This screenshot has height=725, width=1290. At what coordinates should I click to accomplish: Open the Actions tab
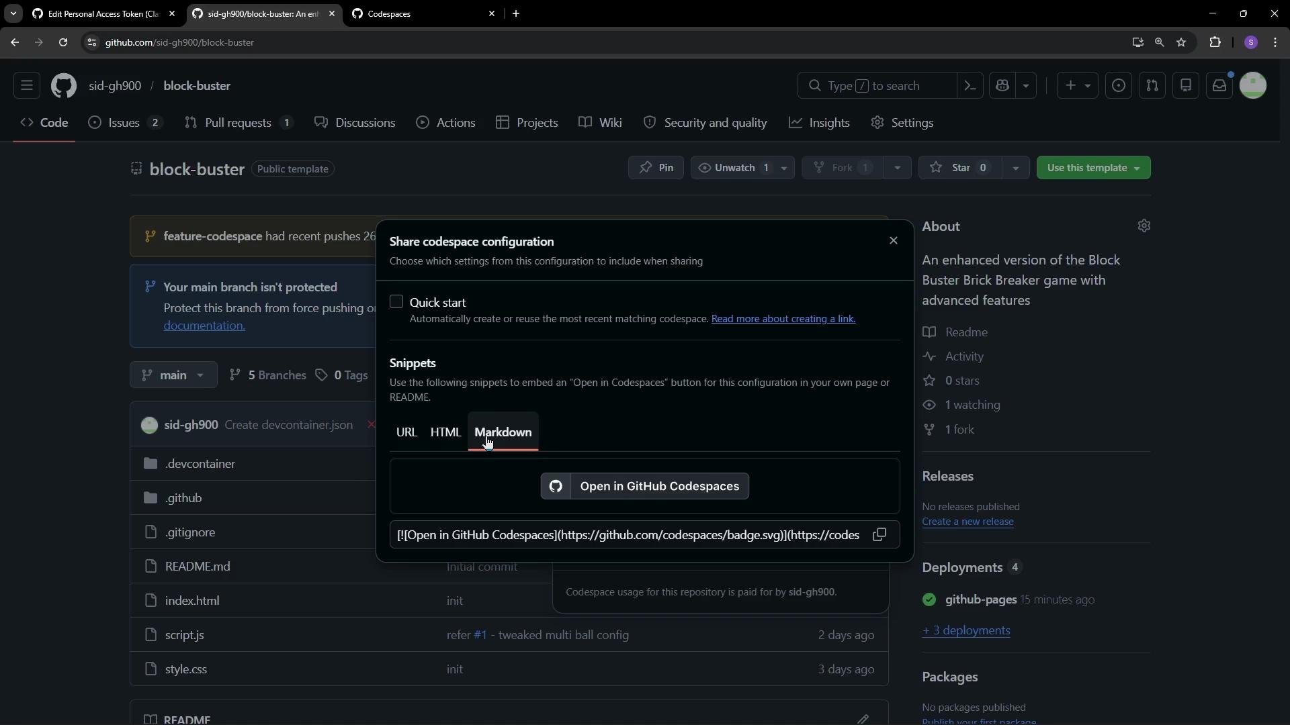click(x=446, y=123)
